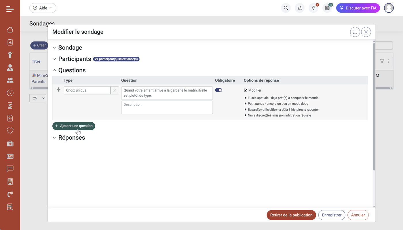Open the heart icon in sidebar
Screen dimensions: 403x230
pos(10,131)
